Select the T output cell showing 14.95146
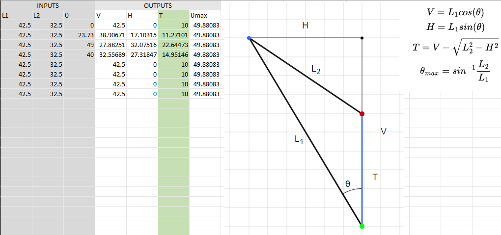This screenshot has width=501, height=235. 173,54
